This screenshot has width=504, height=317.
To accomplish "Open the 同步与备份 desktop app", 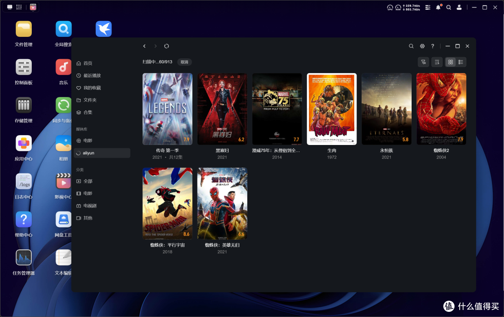I will 63,105.
